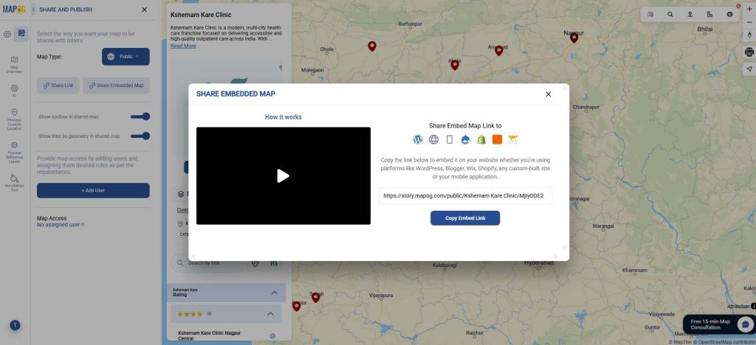The image size is (756, 345).
Task: Click the navigate icon beside Nagpur Central
Action: [x=272, y=336]
